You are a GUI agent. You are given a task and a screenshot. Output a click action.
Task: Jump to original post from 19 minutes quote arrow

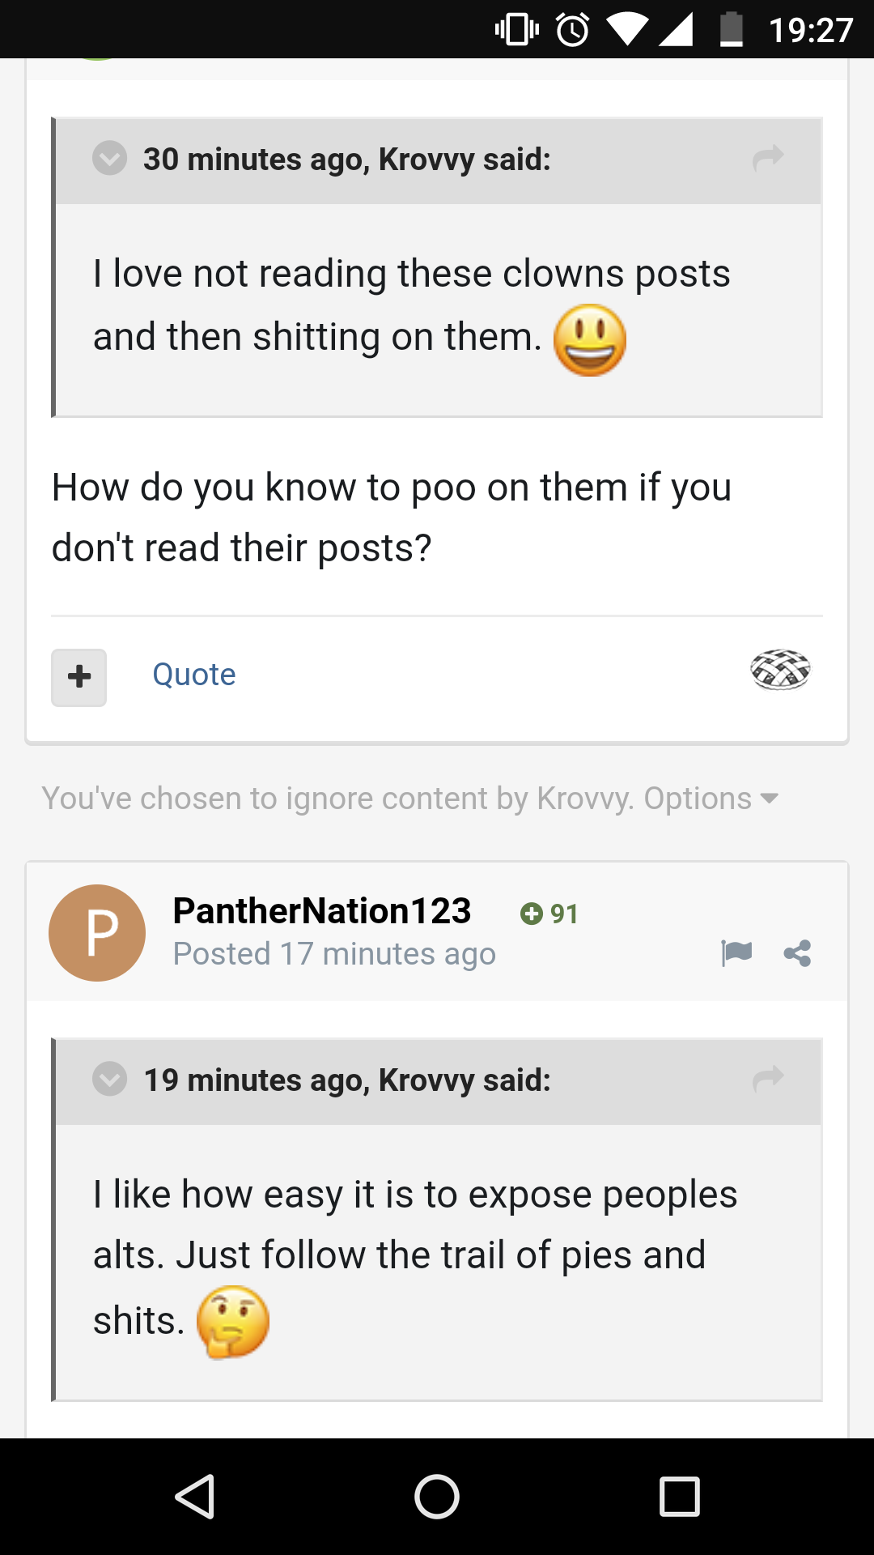(x=768, y=1078)
